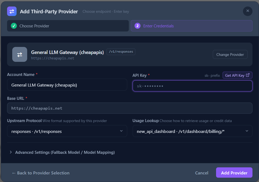Focus the Base URL input field
This screenshot has height=182, width=259.
click(x=130, y=108)
